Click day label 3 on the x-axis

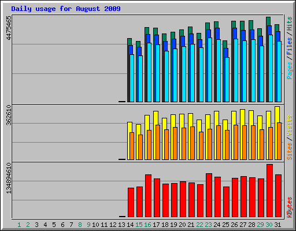tap(36, 225)
